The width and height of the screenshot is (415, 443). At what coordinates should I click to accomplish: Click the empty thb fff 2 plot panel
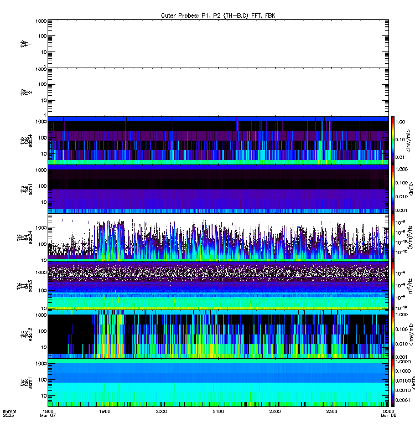[x=218, y=92]
